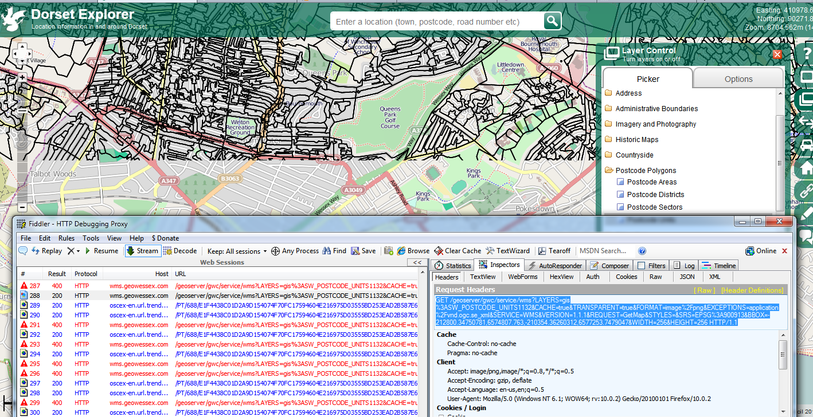Expand the Historic Maps folder
Viewport: 813px width, 417px height.
coord(631,140)
